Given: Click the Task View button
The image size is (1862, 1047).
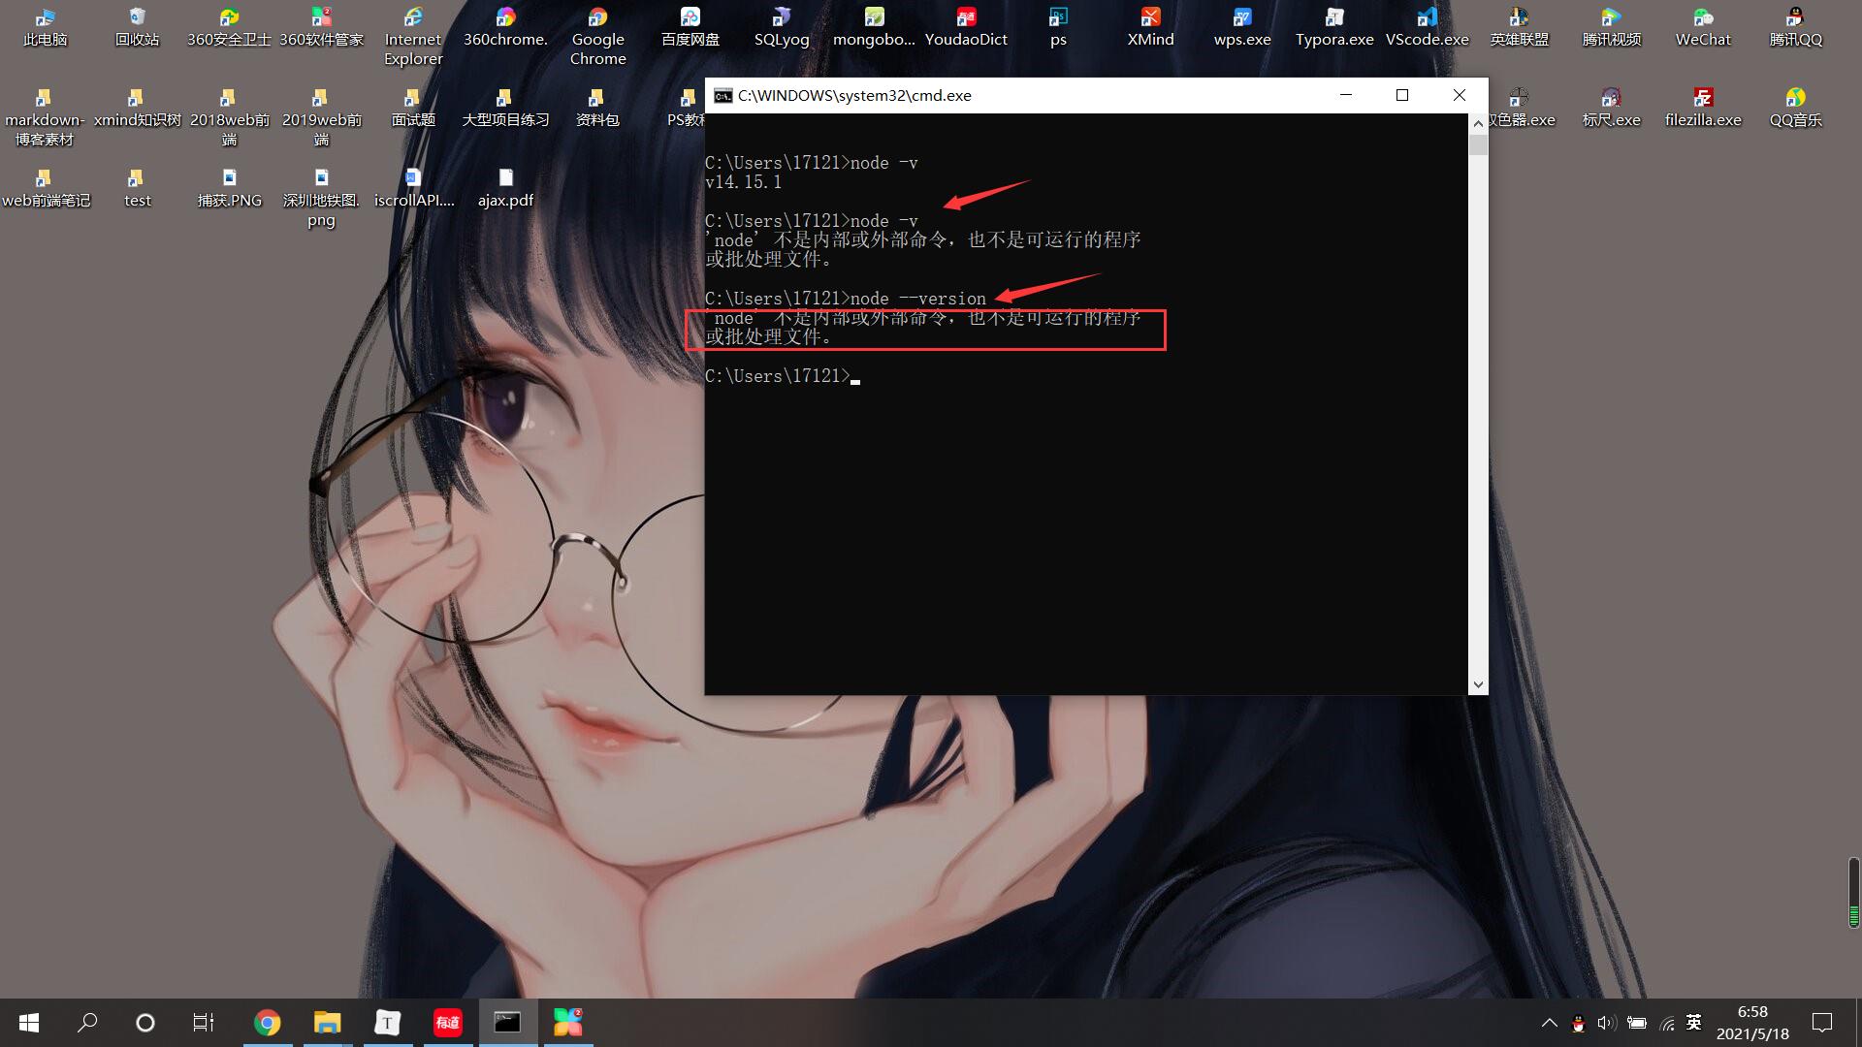Looking at the screenshot, I should tap(202, 1023).
